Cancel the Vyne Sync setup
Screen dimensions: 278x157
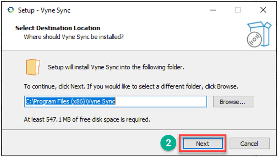250,143
